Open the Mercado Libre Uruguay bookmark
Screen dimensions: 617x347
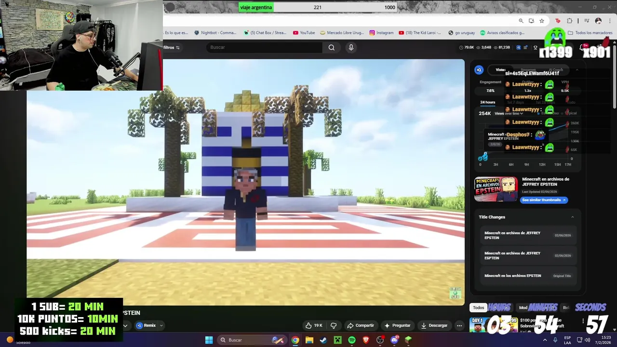tap(342, 33)
